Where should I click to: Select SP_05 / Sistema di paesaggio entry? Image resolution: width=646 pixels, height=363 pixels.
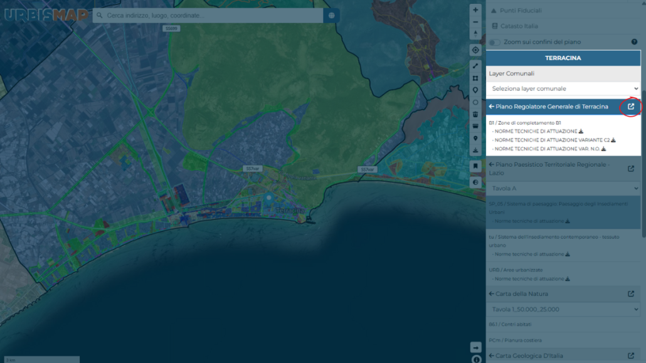[558, 208]
